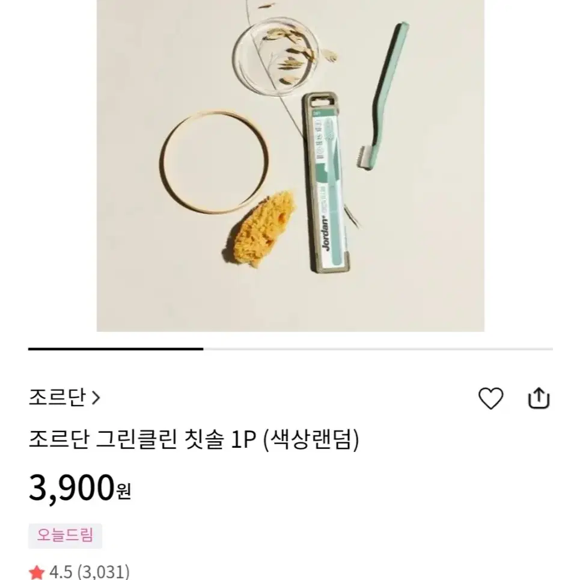Tap the yellow sponge in product photo
This screenshot has width=580, height=580.
point(260,228)
